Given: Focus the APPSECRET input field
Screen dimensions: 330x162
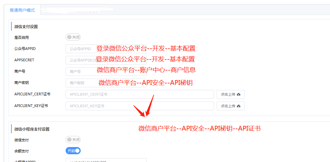Looking at the screenshot, I should [106, 60].
